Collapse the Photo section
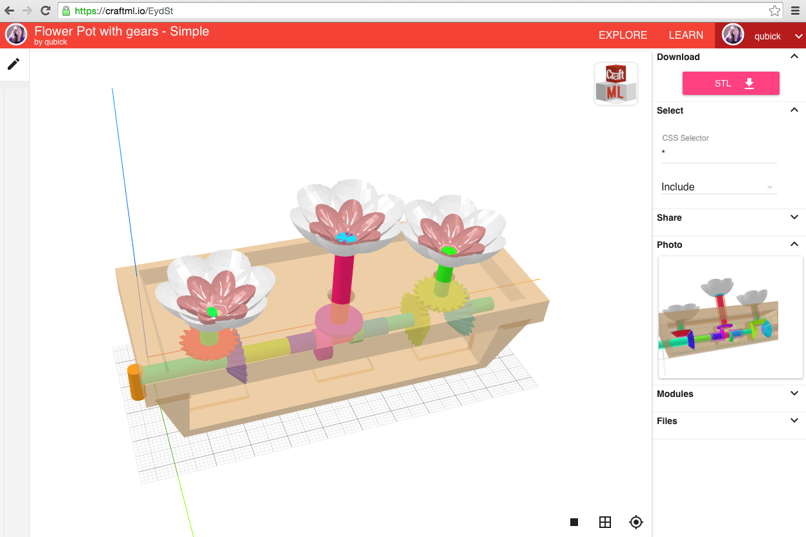This screenshot has height=537, width=806. pyautogui.click(x=794, y=245)
